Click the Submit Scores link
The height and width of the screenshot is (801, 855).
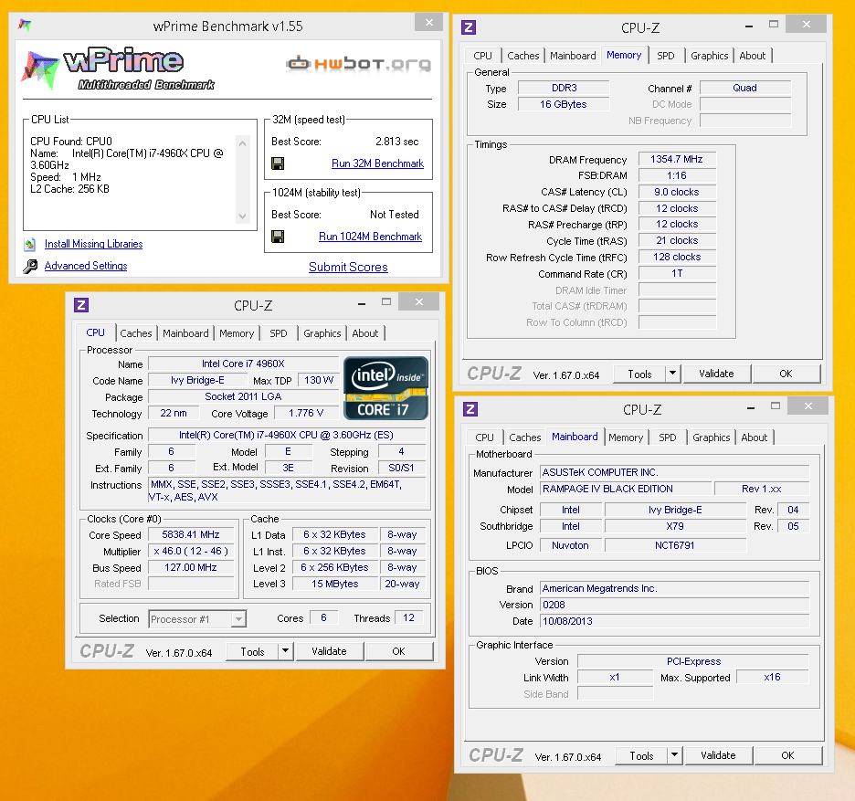[x=348, y=268]
